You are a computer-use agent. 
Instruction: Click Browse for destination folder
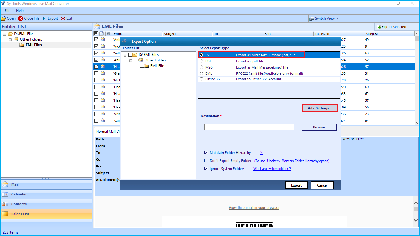[x=319, y=127]
